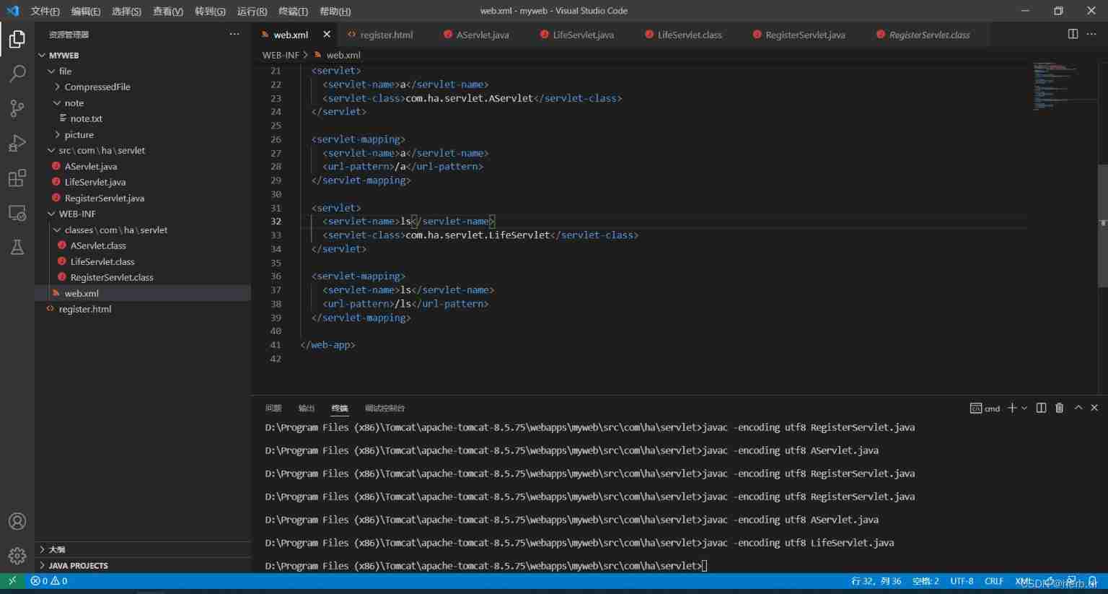Image resolution: width=1108 pixels, height=594 pixels.
Task: Click the VS Code logo icon
Action: point(12,11)
